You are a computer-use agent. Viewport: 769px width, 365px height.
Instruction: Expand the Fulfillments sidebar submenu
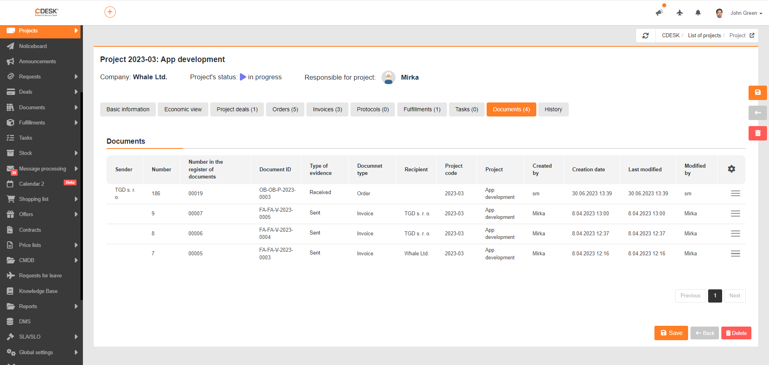(76, 122)
